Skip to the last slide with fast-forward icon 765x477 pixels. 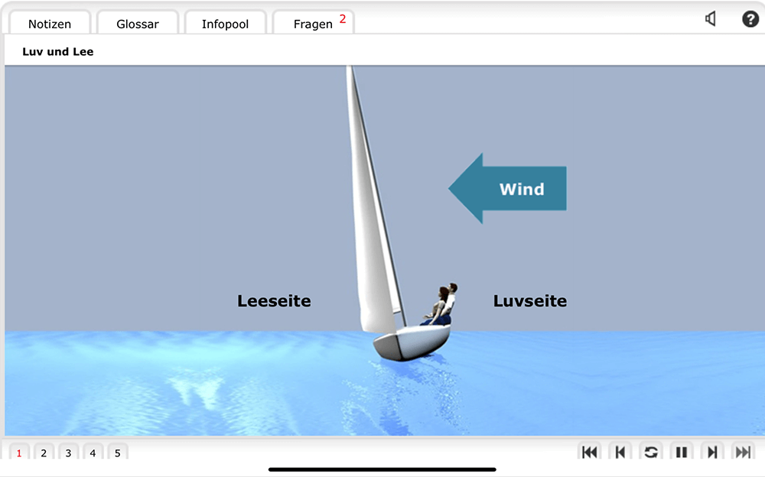742,453
